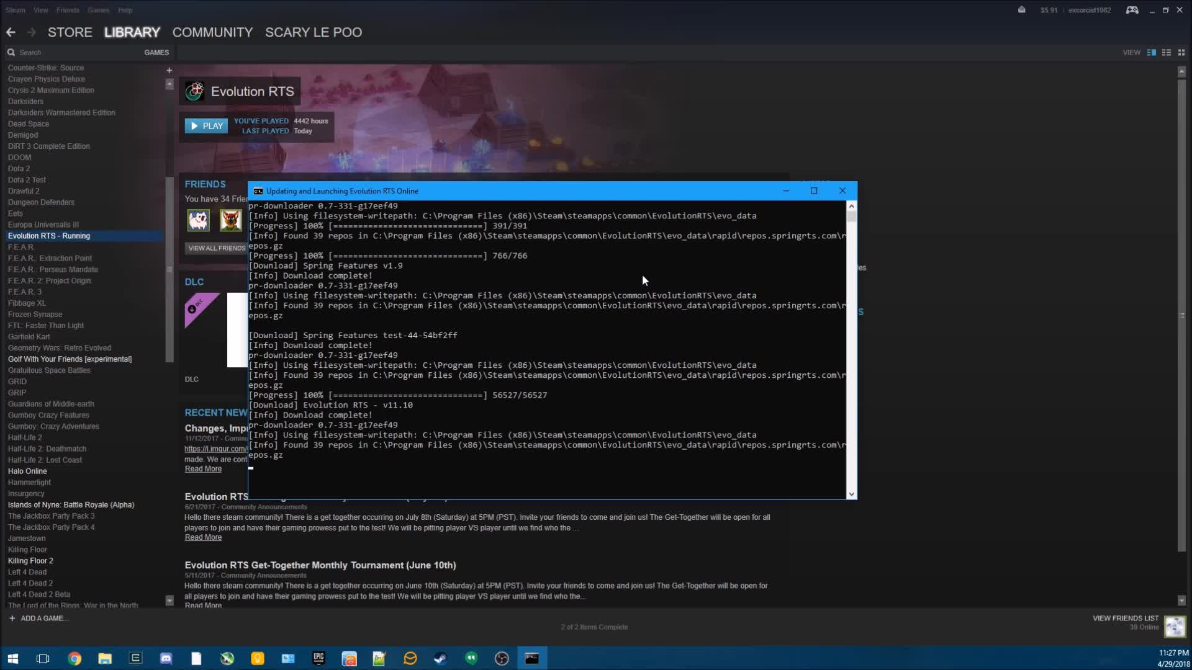Switch to detail view layout

[x=1151, y=53]
